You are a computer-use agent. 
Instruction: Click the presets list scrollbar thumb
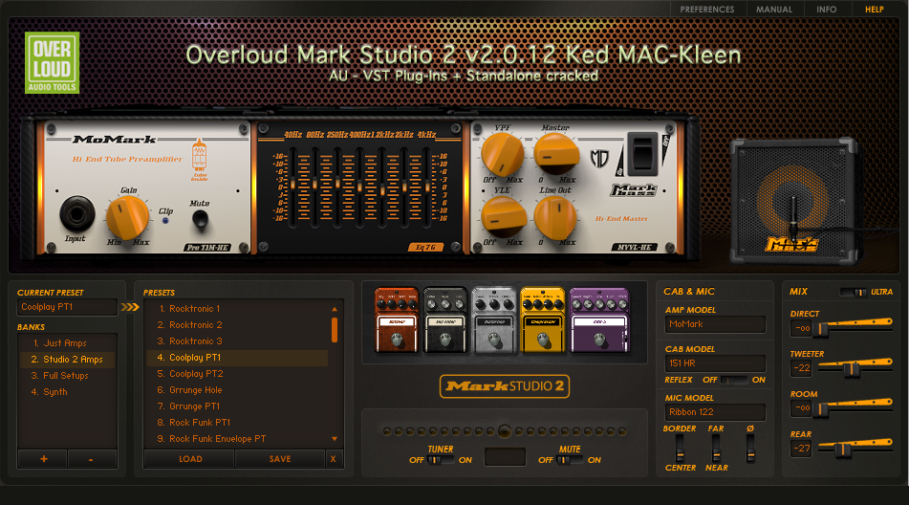pos(335,329)
